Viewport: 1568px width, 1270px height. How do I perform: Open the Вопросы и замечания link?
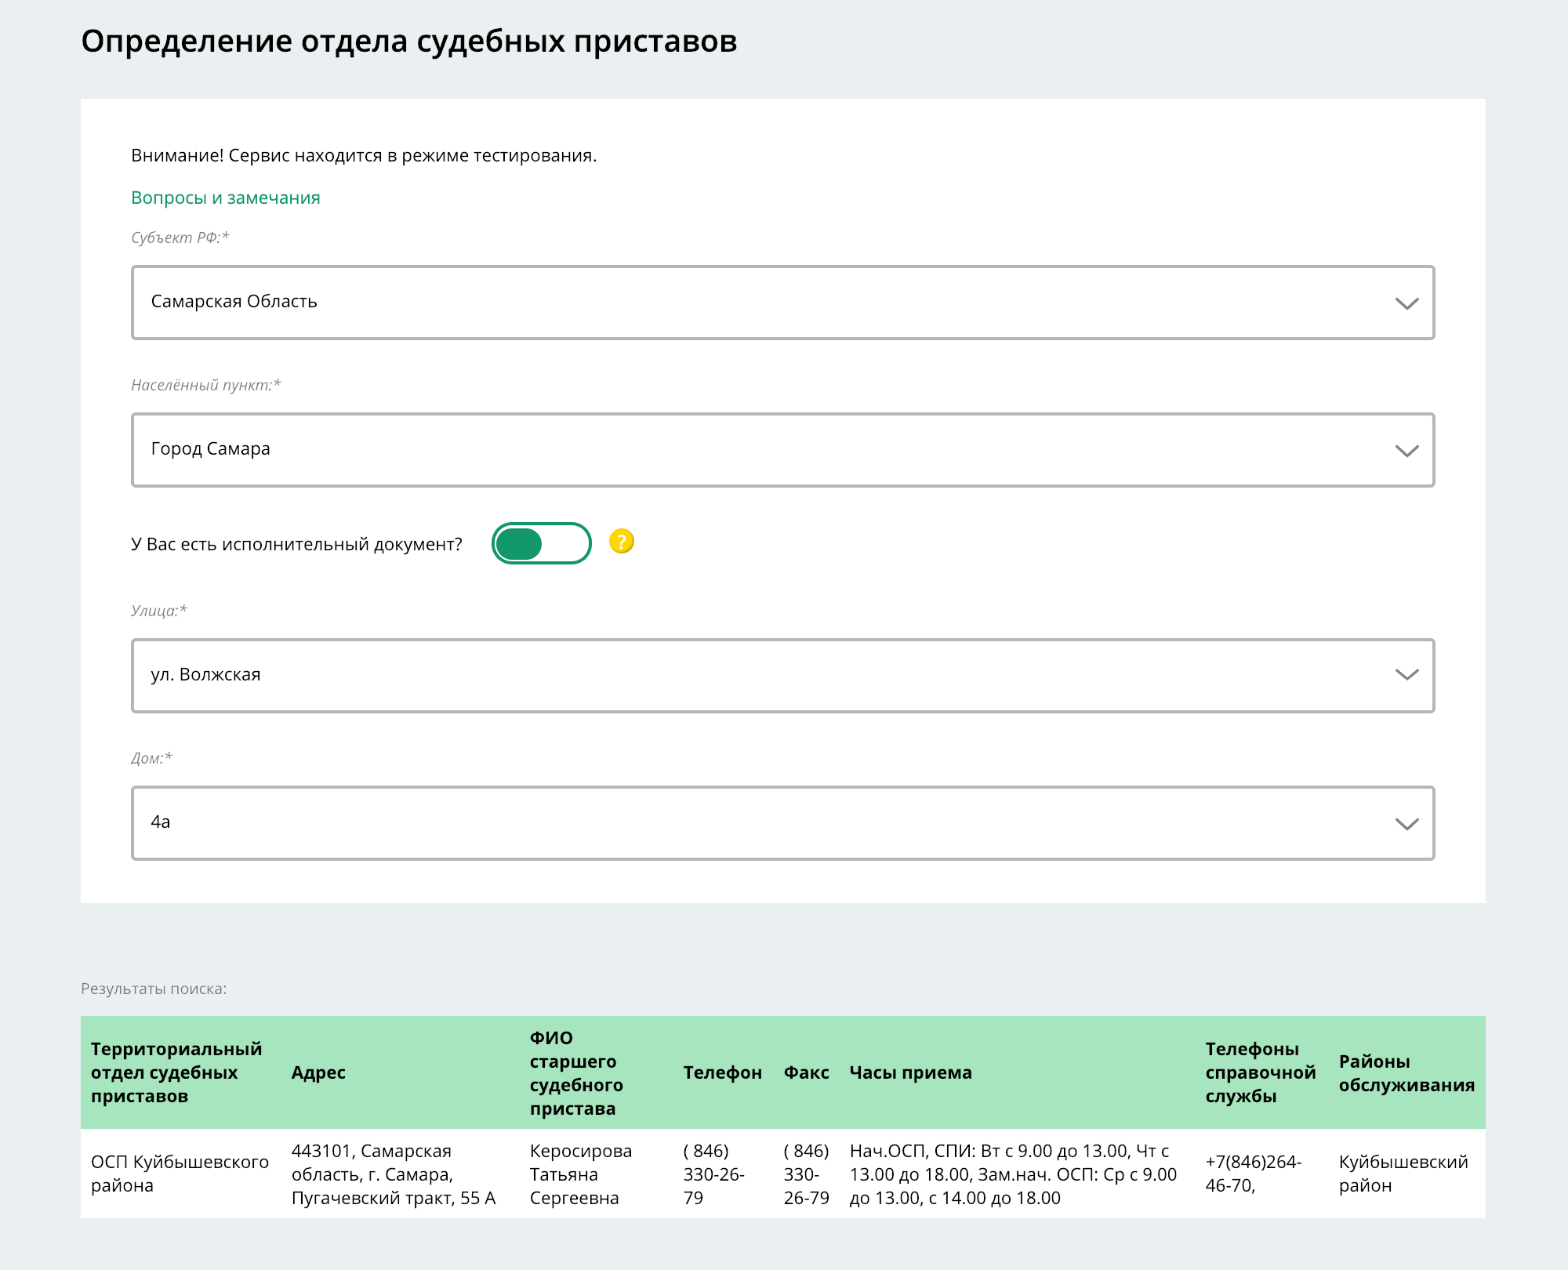(x=225, y=198)
